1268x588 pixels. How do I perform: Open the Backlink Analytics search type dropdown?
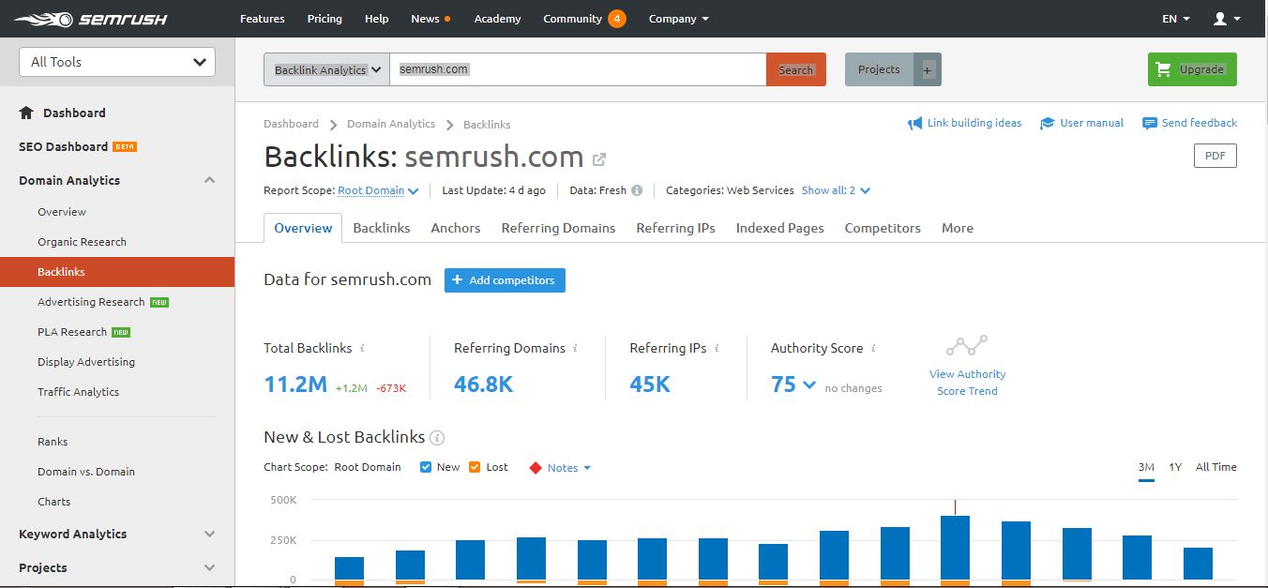pos(326,69)
